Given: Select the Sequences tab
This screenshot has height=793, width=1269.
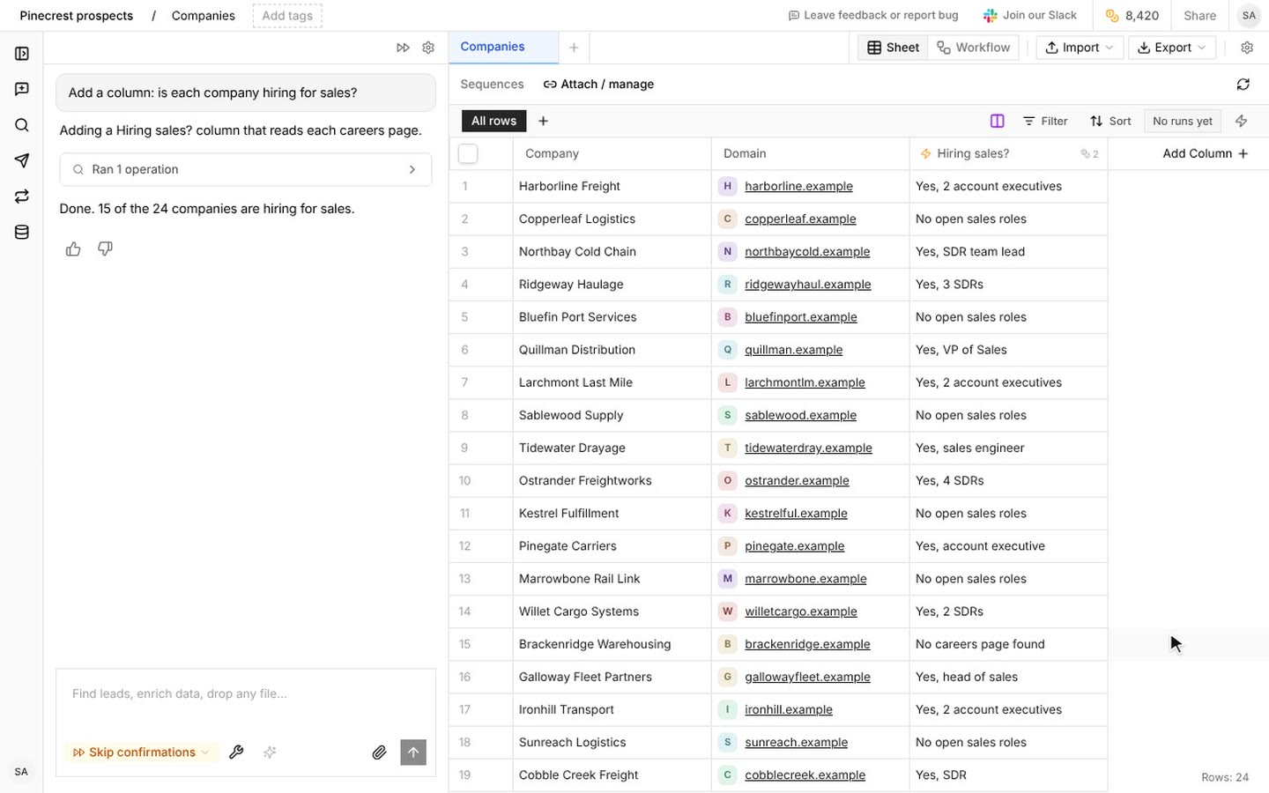Looking at the screenshot, I should [x=492, y=85].
